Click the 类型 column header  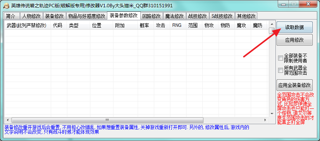click(x=78, y=25)
